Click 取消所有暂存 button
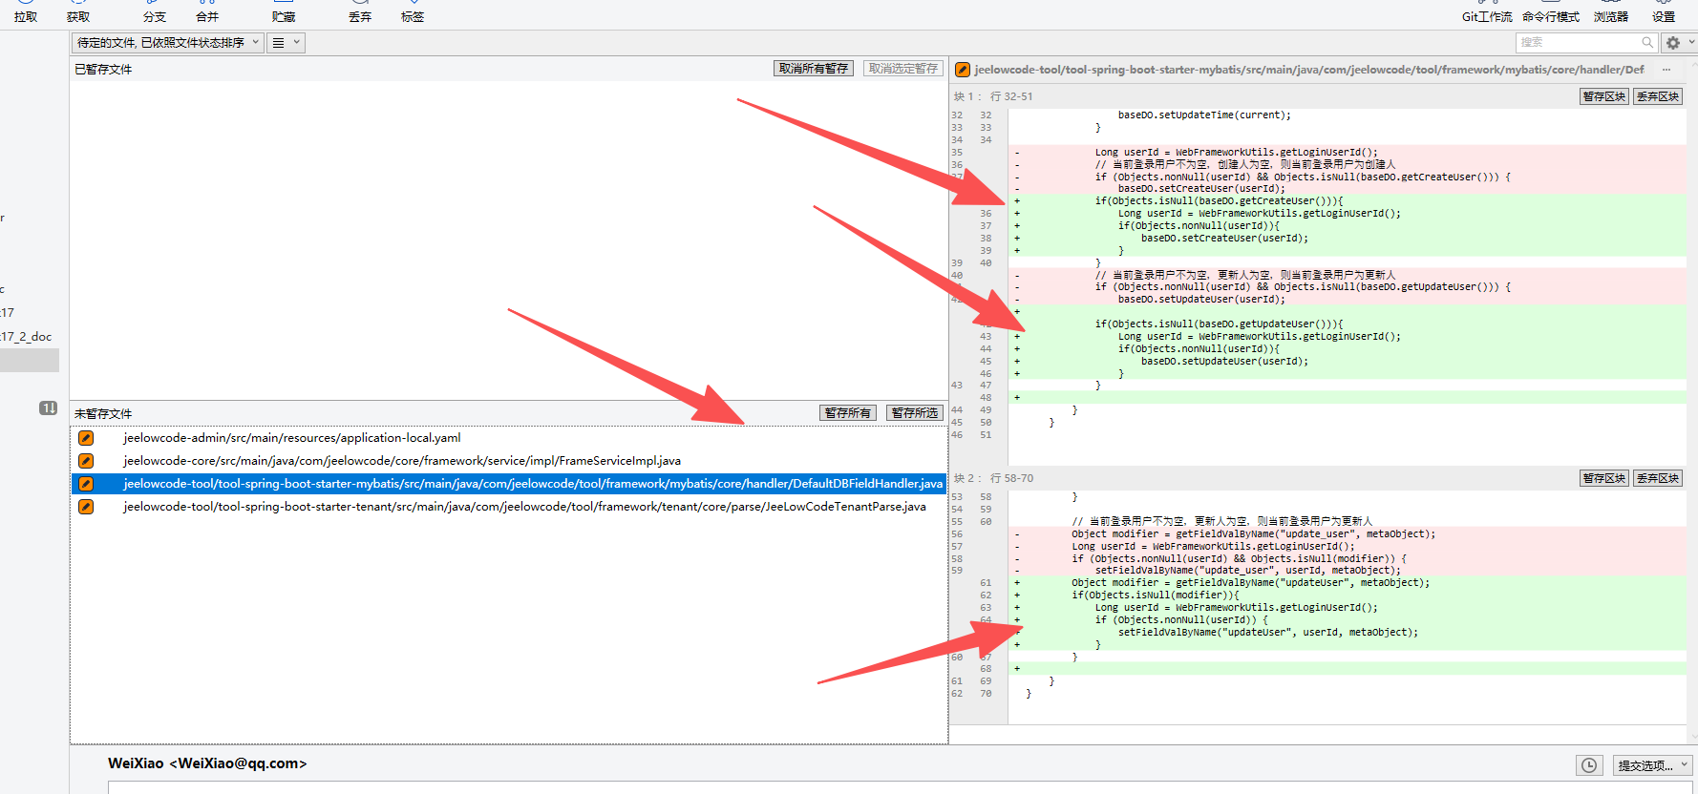The image size is (1698, 794). coord(813,69)
